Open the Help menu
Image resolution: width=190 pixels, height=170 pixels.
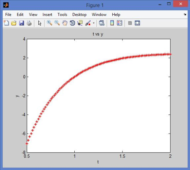pos(116,15)
